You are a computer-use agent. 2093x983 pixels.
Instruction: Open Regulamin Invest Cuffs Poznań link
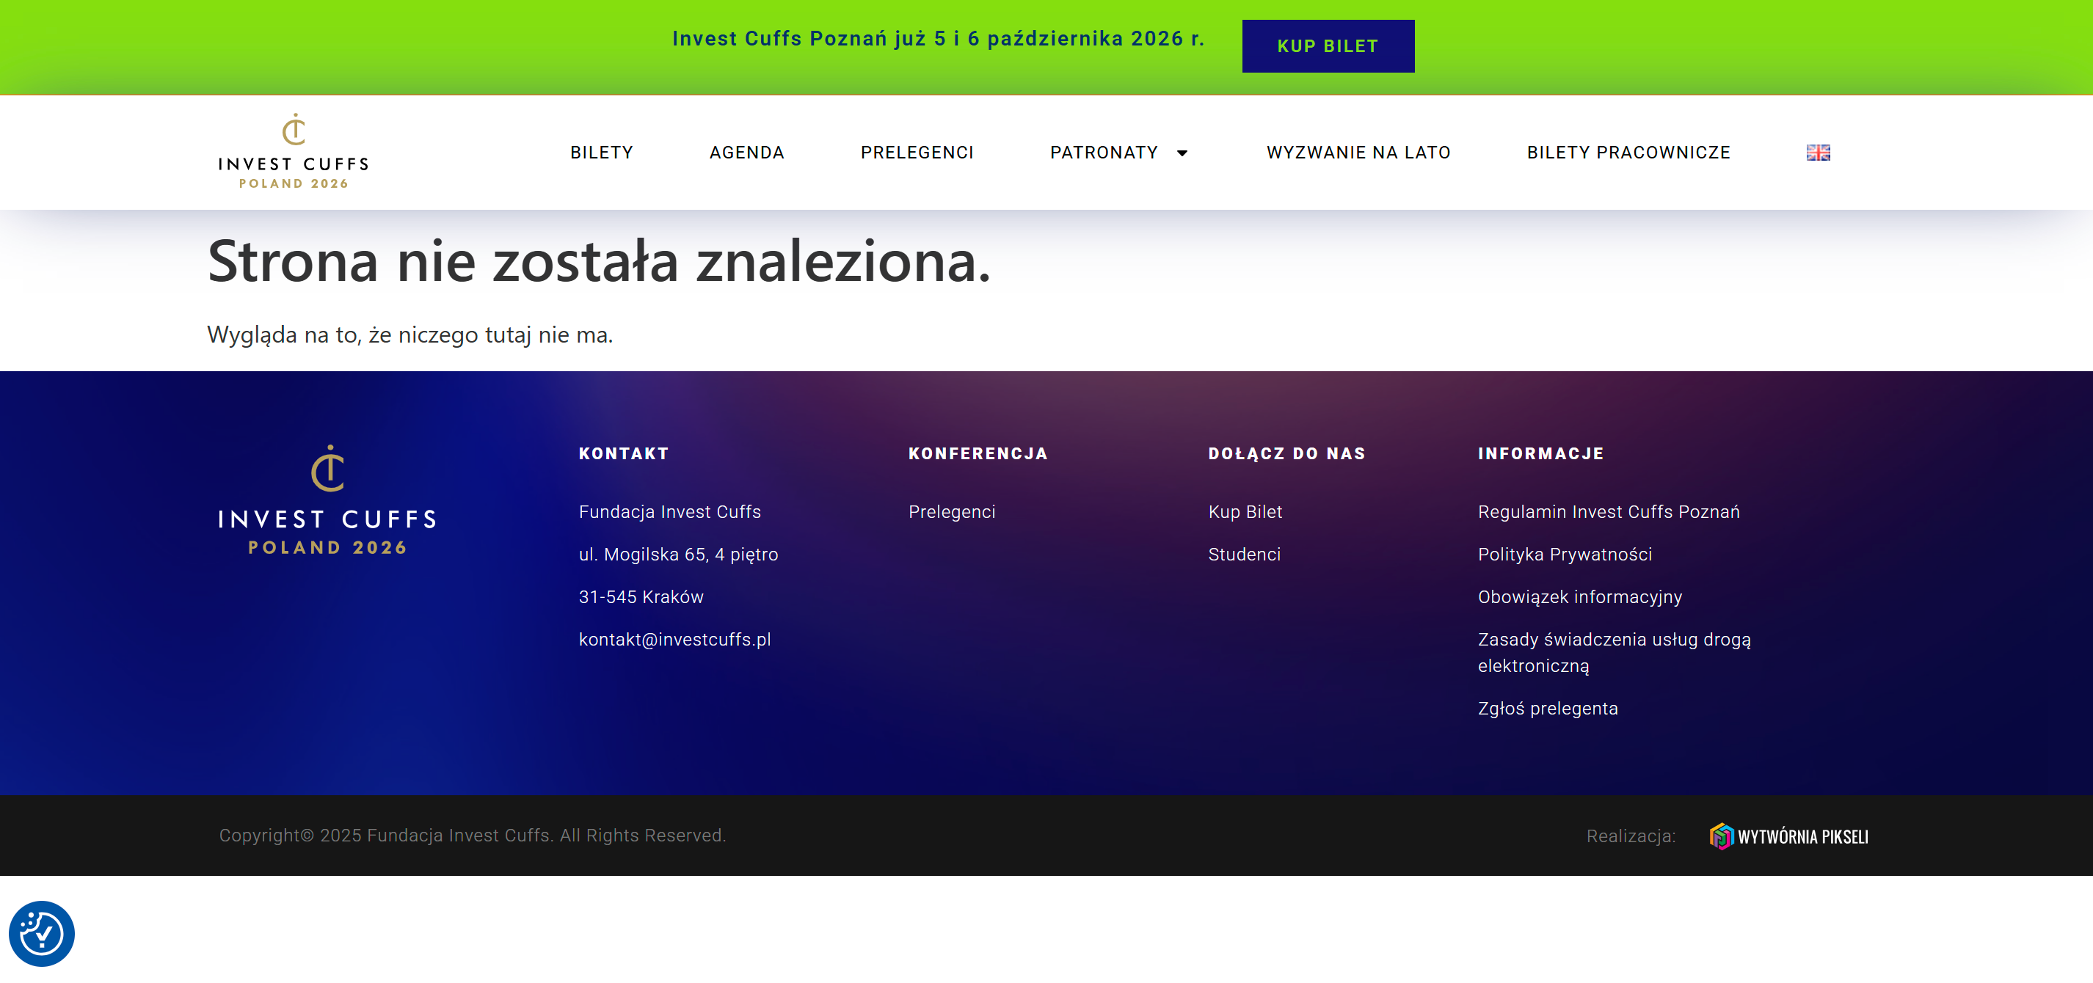click(x=1609, y=512)
